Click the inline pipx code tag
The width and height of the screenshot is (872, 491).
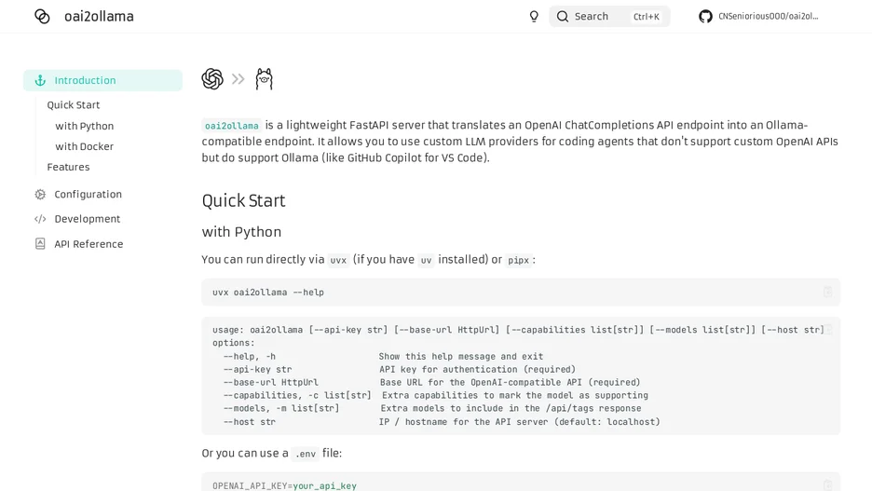point(518,260)
